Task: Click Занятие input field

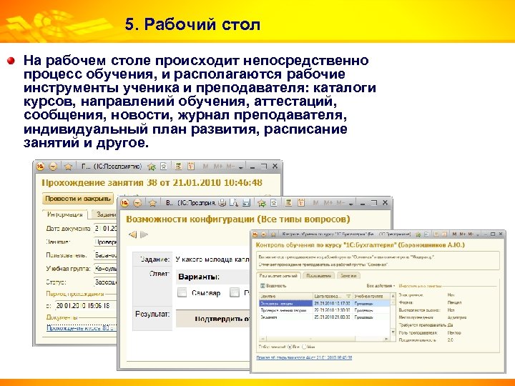Action: pyautogui.click(x=105, y=242)
